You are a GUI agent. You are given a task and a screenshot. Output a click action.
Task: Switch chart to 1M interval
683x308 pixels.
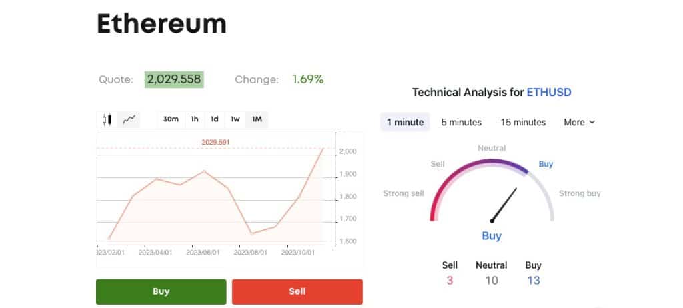click(x=256, y=119)
